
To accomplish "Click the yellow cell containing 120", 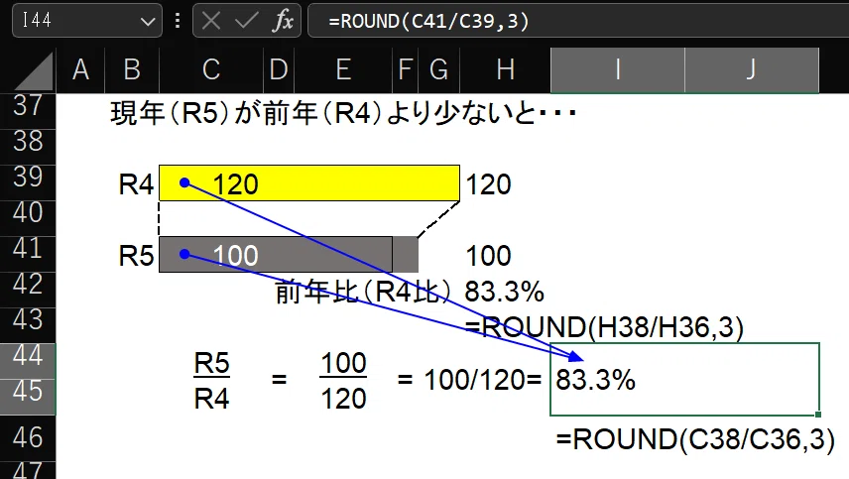I will (x=309, y=182).
